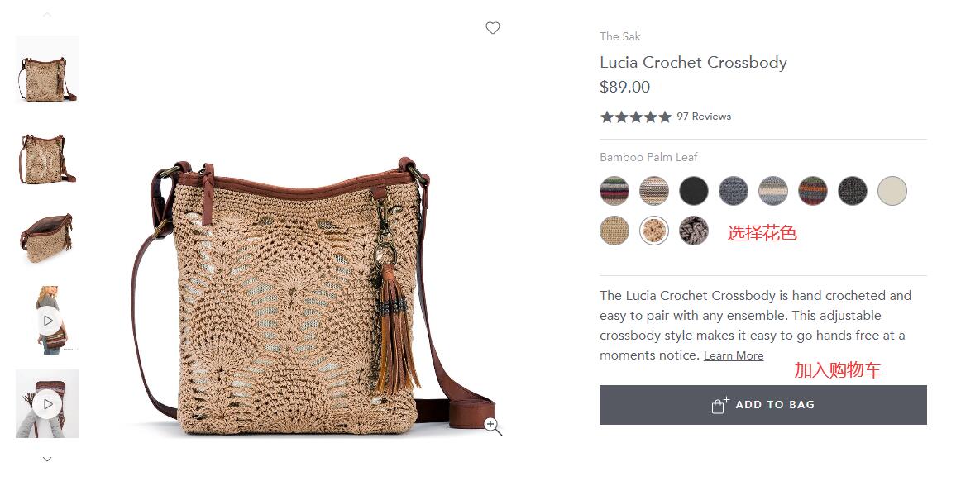Click the Add to Bag button
Image resolution: width=980 pixels, height=481 pixels.
tap(762, 405)
